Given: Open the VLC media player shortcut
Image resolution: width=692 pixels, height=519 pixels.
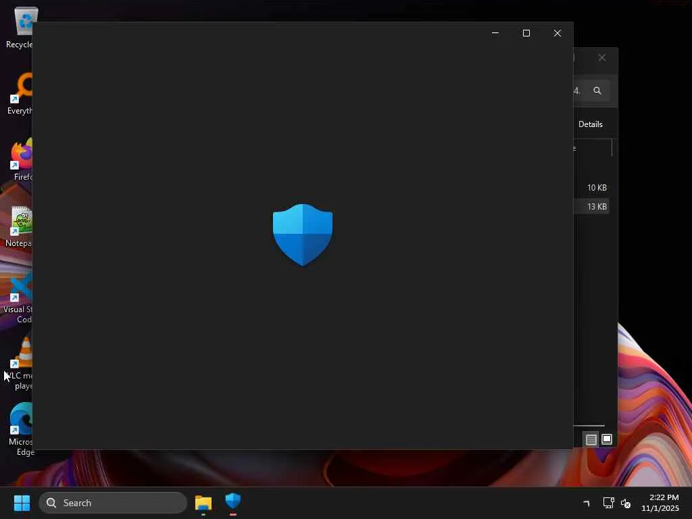Looking at the screenshot, I should click(x=20, y=364).
